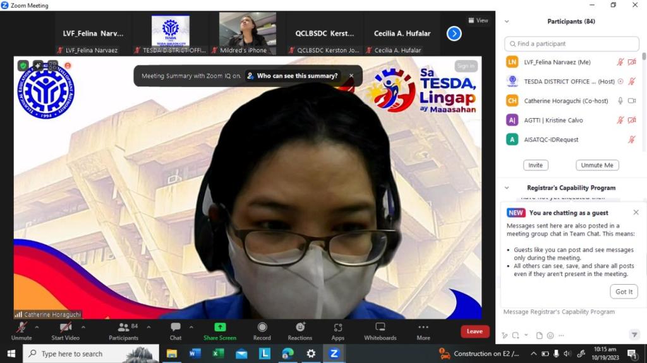
Task: Click the green Share Screen icon
Action: click(219, 327)
